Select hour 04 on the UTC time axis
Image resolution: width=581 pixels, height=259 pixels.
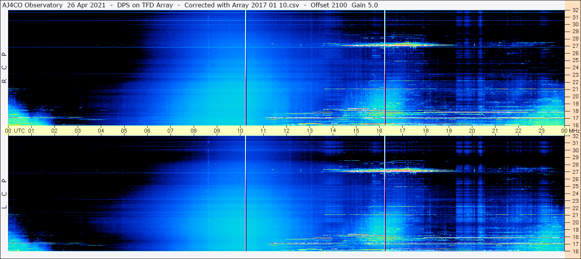click(101, 131)
